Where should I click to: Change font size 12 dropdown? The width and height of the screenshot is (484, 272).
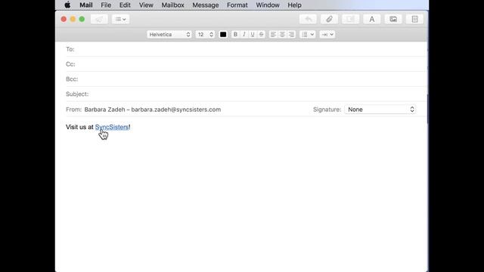(205, 35)
